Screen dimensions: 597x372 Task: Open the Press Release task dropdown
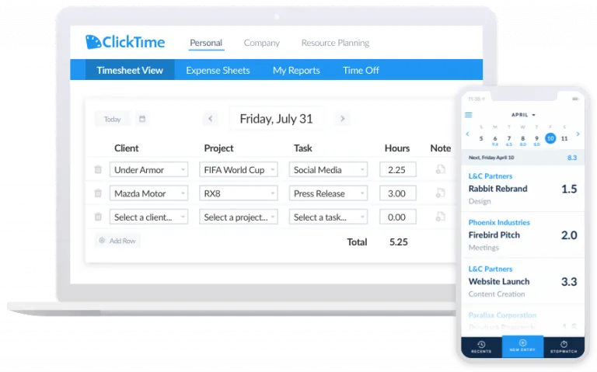328,193
